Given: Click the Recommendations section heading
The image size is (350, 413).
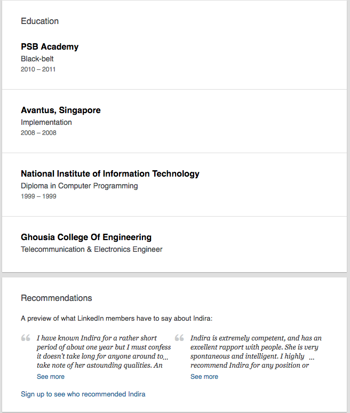Looking at the screenshot, I should tap(56, 298).
